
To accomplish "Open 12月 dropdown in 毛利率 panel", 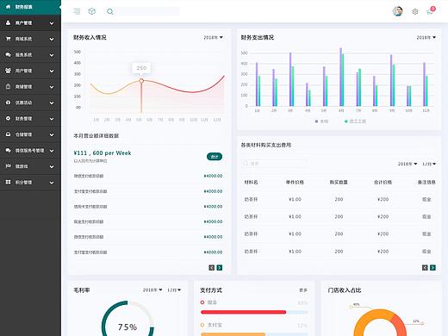I will [174, 290].
